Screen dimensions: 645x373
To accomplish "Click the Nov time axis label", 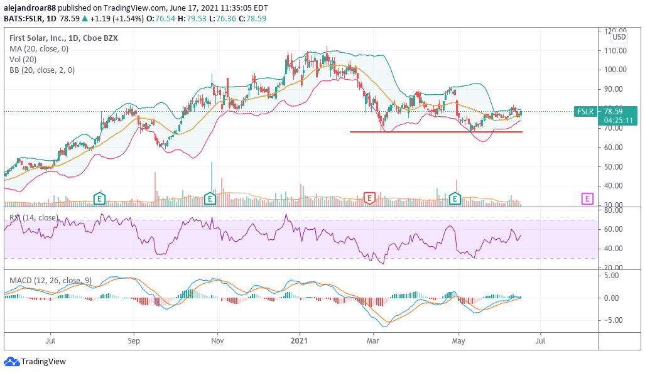I will [x=217, y=341].
